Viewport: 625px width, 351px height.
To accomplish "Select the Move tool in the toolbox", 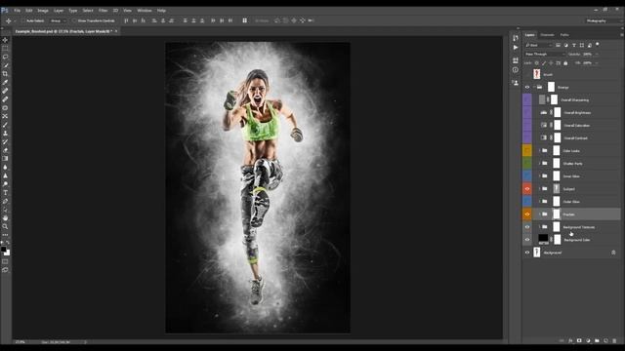I will 5,40.
